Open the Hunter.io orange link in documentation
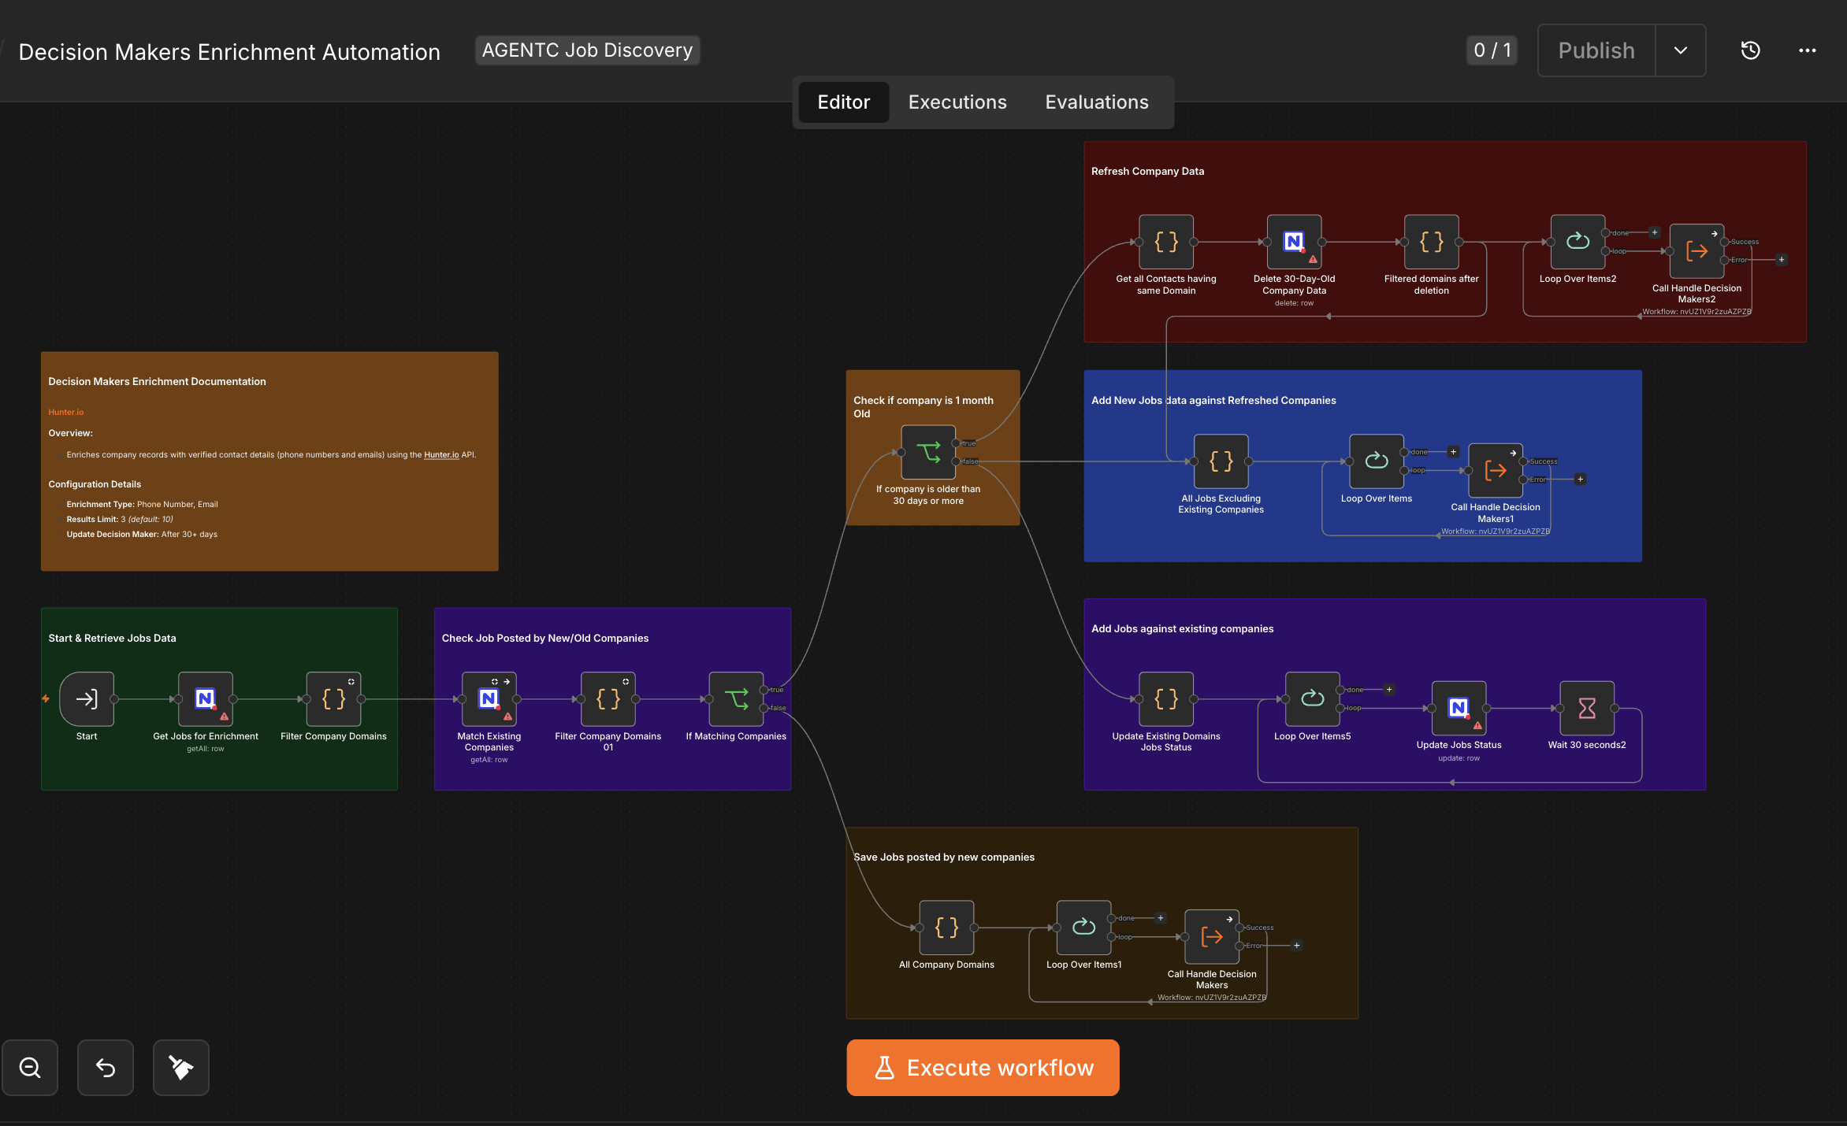Viewport: 1847px width, 1126px height. [65, 412]
